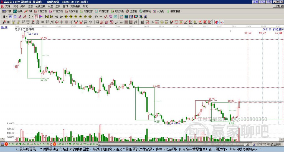Image resolution: width=284 pixels, height=152 pixels.
Task: Expand the candlestick style dropdown arrow
Action: pos(32,17)
